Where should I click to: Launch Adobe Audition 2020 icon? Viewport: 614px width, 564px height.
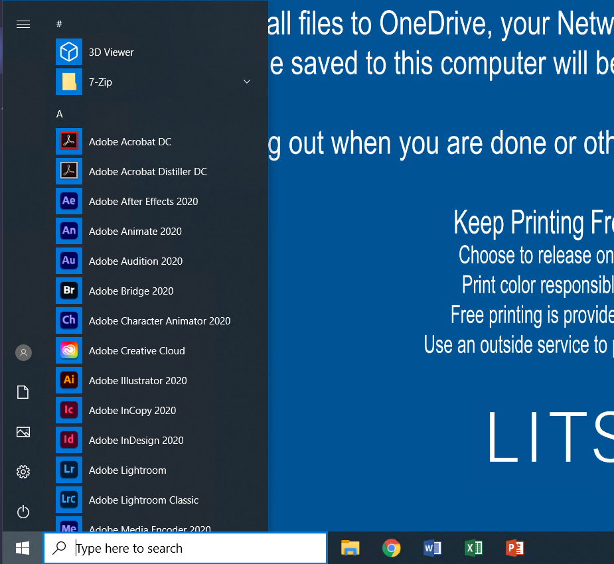point(69,261)
